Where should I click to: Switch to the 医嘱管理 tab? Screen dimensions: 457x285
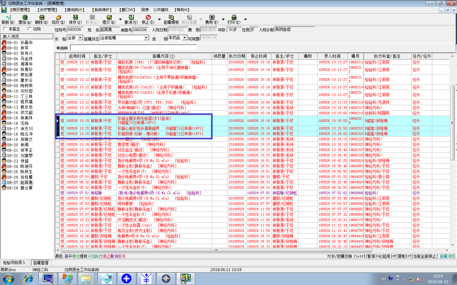(x=41, y=263)
